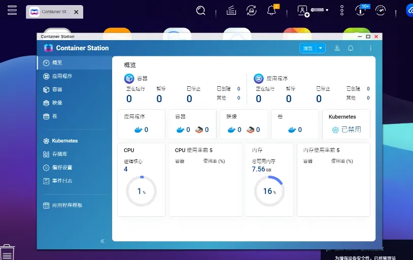Image resolution: width=413 pixels, height=260 pixels.
Task: Close the Container Station taskbar tab
Action: [x=76, y=12]
